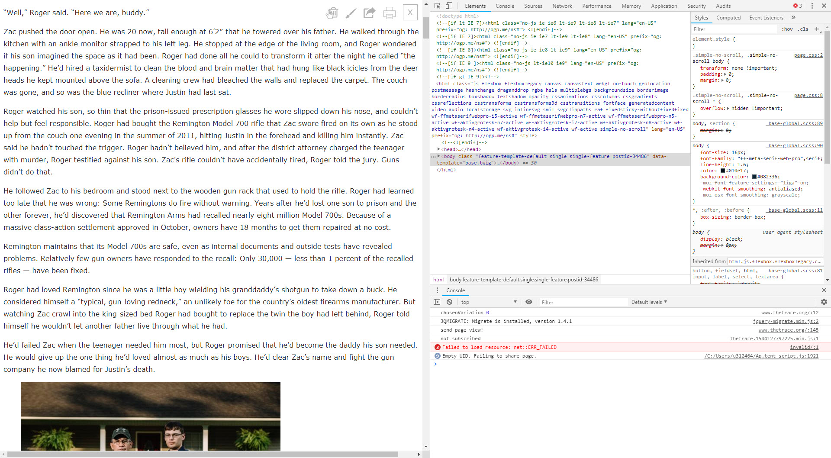Click the red 3 error group badge
831x458 pixels.
click(x=437, y=347)
